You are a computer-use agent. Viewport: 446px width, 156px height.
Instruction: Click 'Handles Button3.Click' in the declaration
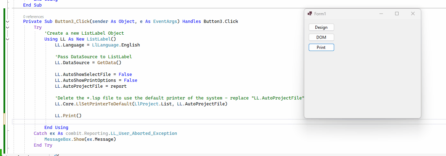(210, 21)
